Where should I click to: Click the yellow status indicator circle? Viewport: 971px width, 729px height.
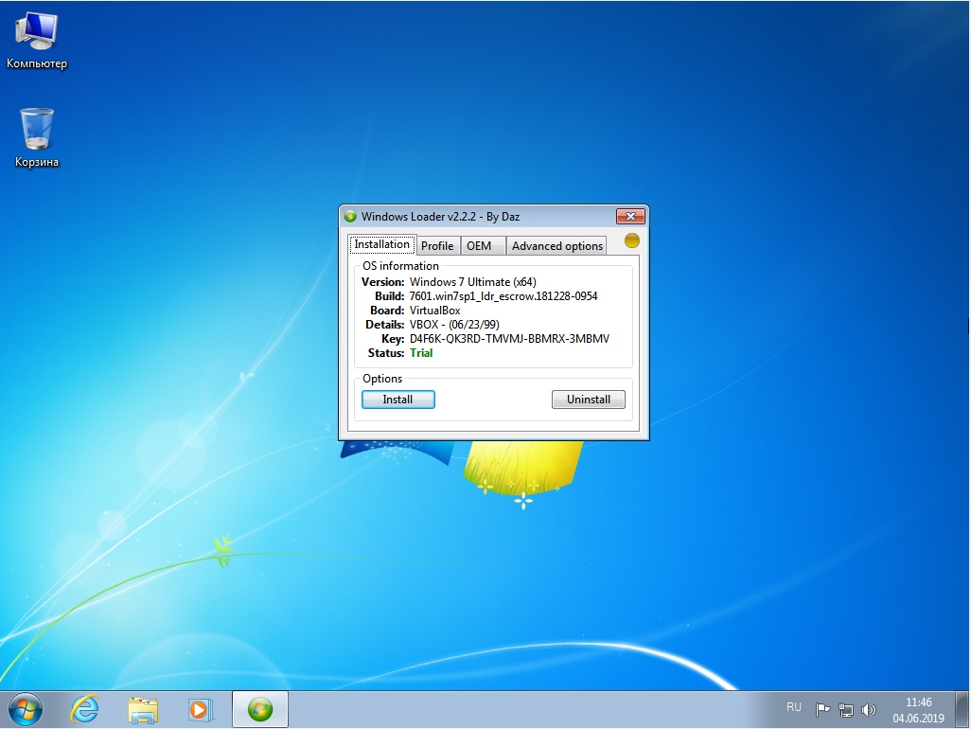(x=632, y=241)
